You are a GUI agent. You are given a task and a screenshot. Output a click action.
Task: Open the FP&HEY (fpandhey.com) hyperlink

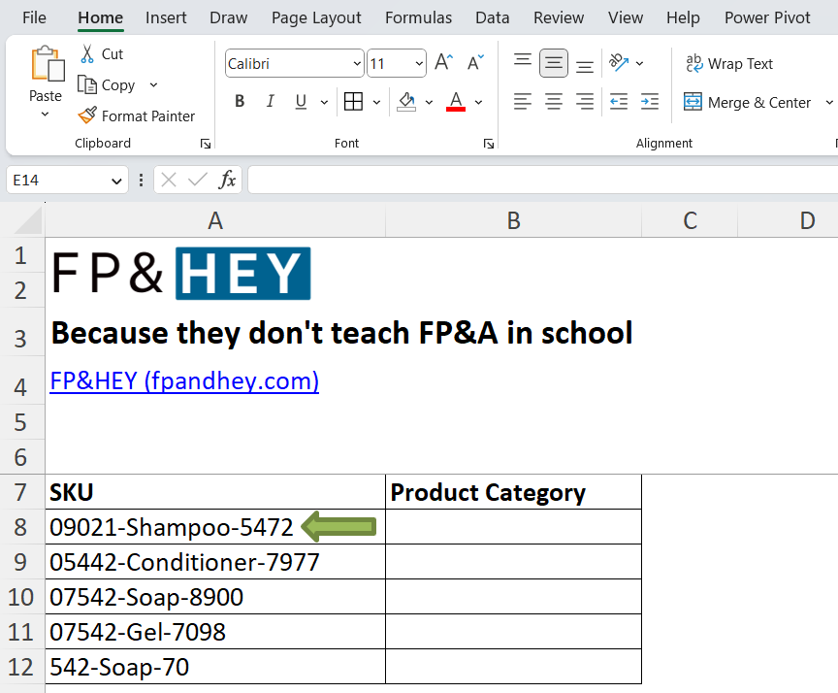tap(184, 380)
